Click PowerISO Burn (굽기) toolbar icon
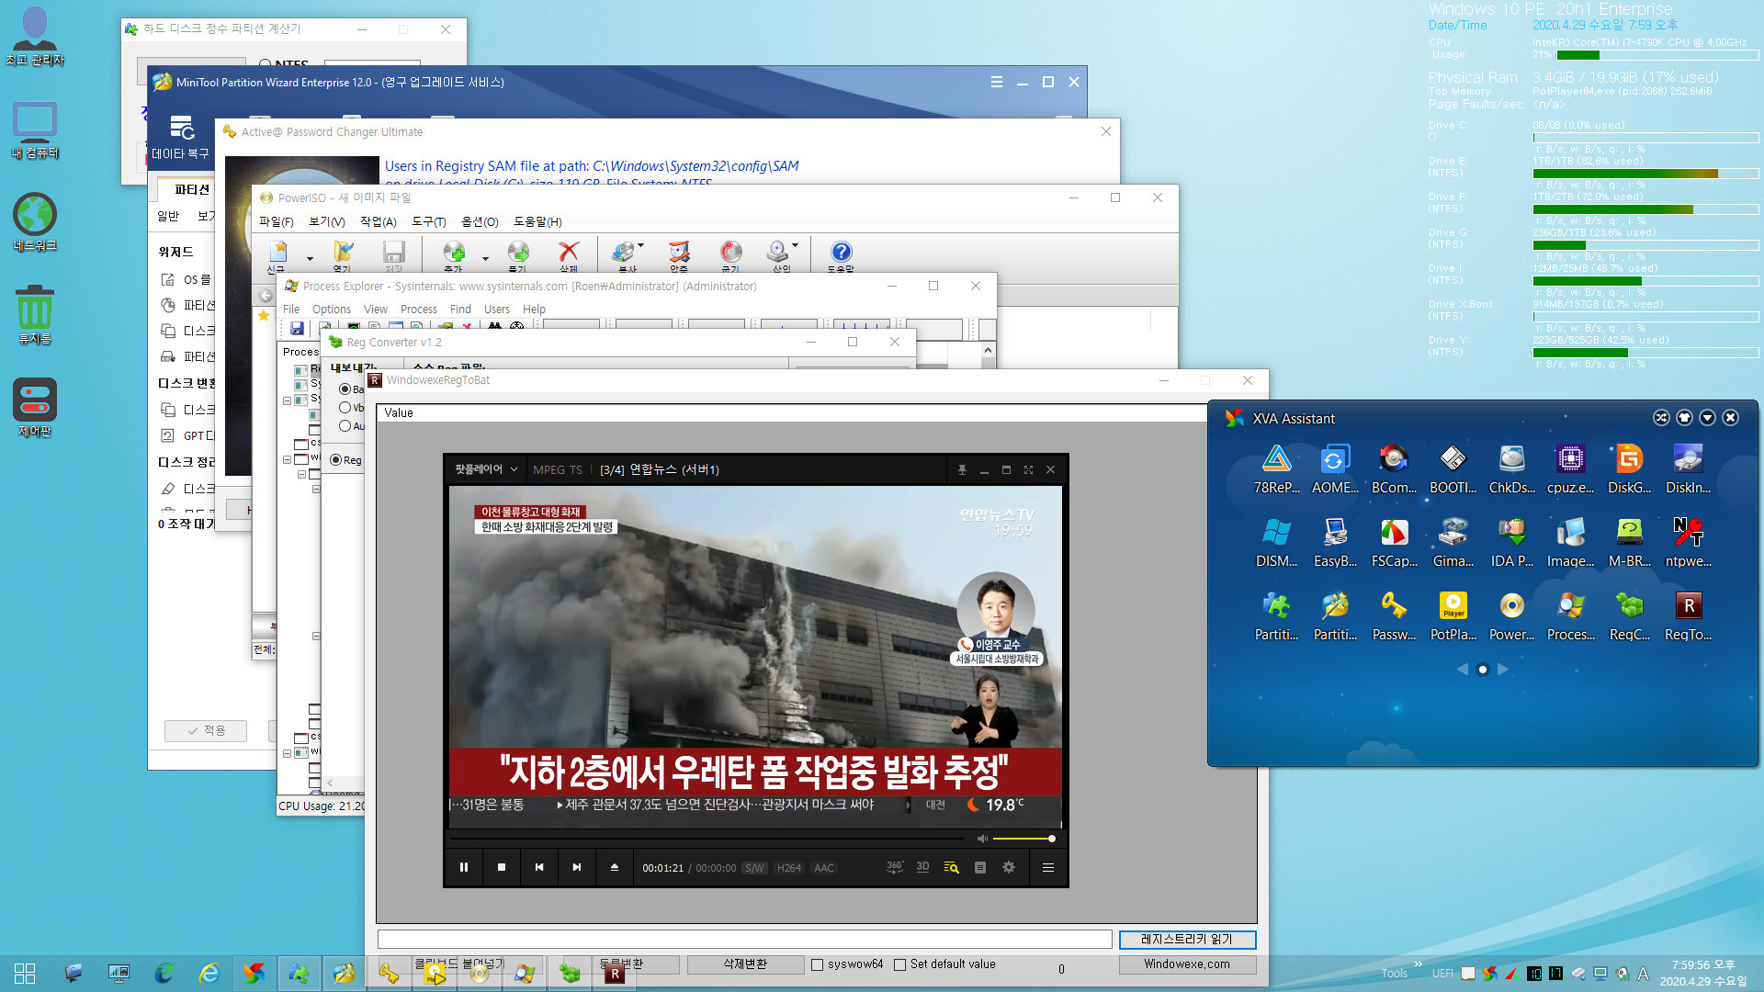This screenshot has width=1764, height=992. click(x=730, y=255)
